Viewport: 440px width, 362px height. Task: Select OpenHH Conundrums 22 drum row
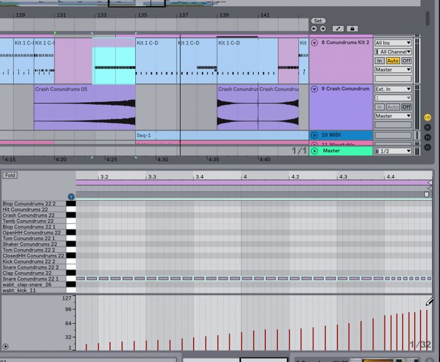tap(34, 233)
